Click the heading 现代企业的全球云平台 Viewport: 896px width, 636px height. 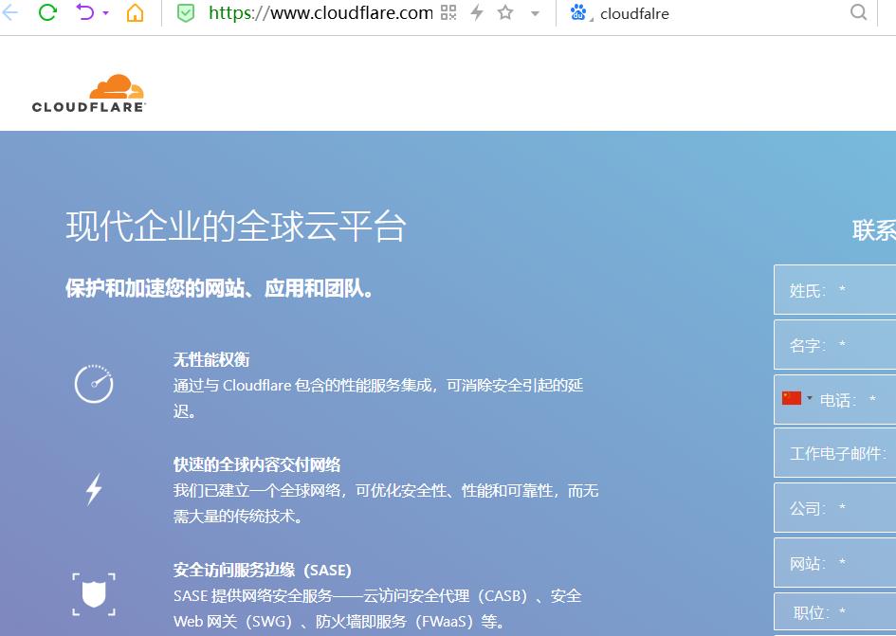[236, 227]
